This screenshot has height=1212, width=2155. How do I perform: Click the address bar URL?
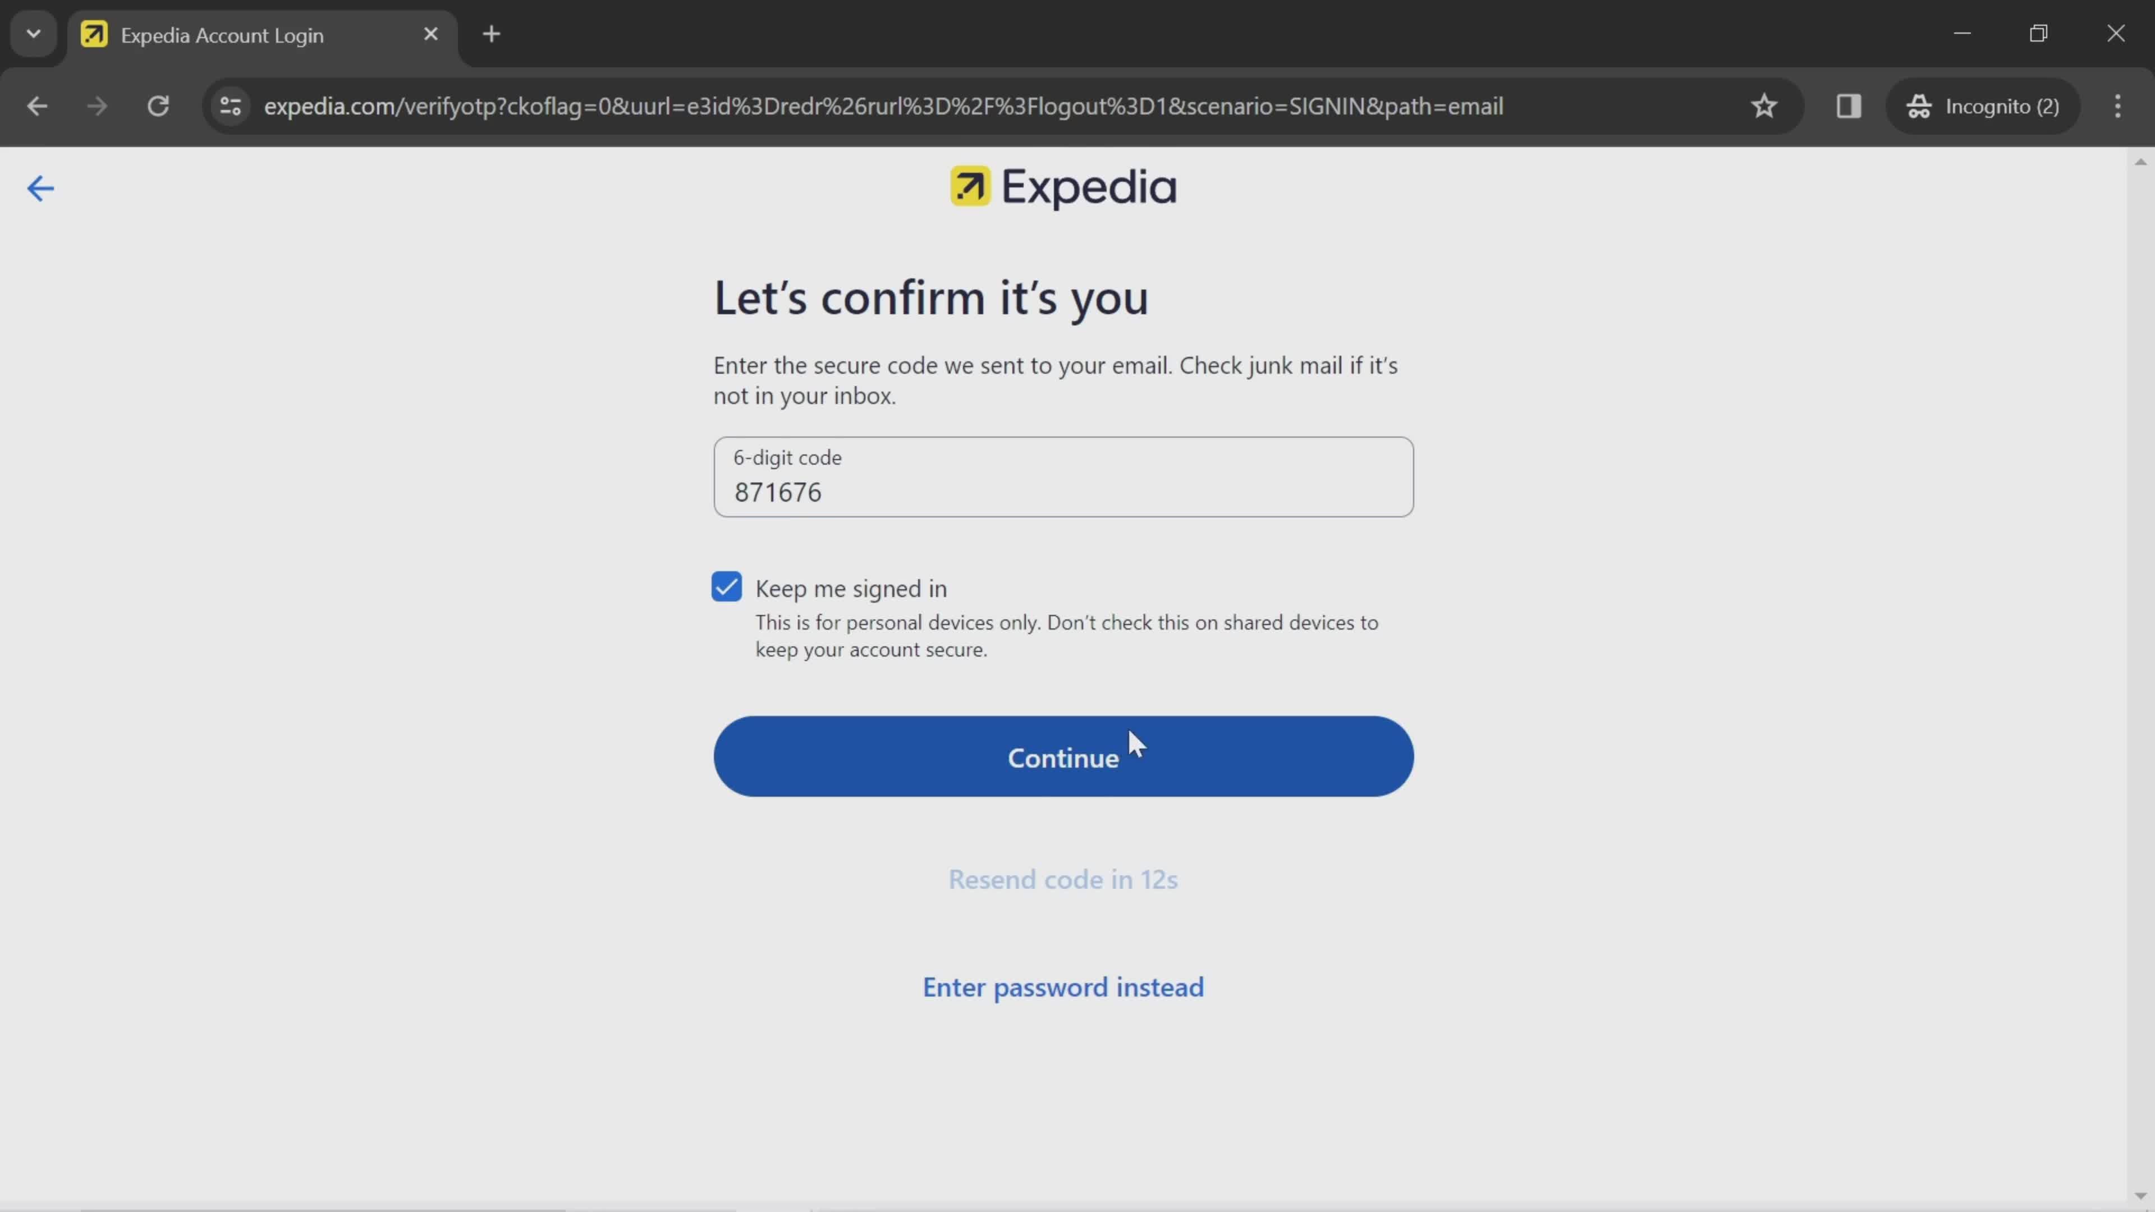click(x=883, y=106)
